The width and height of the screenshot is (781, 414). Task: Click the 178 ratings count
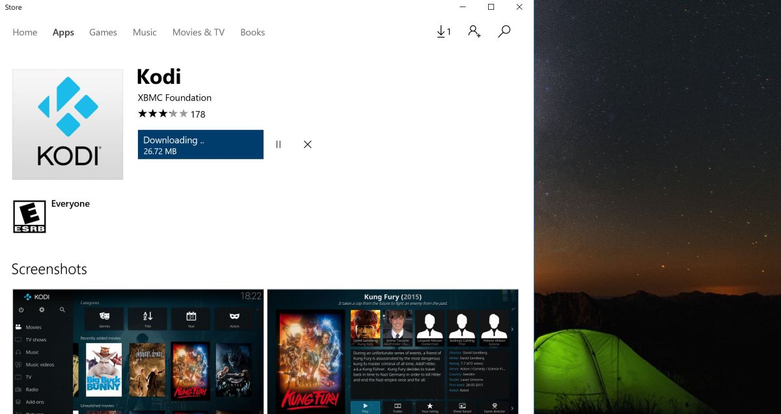tap(198, 114)
